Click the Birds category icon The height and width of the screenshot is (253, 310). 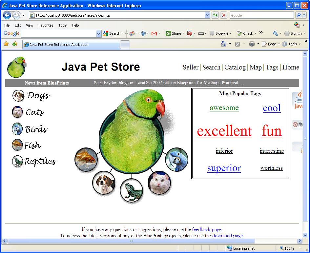[x=17, y=129]
